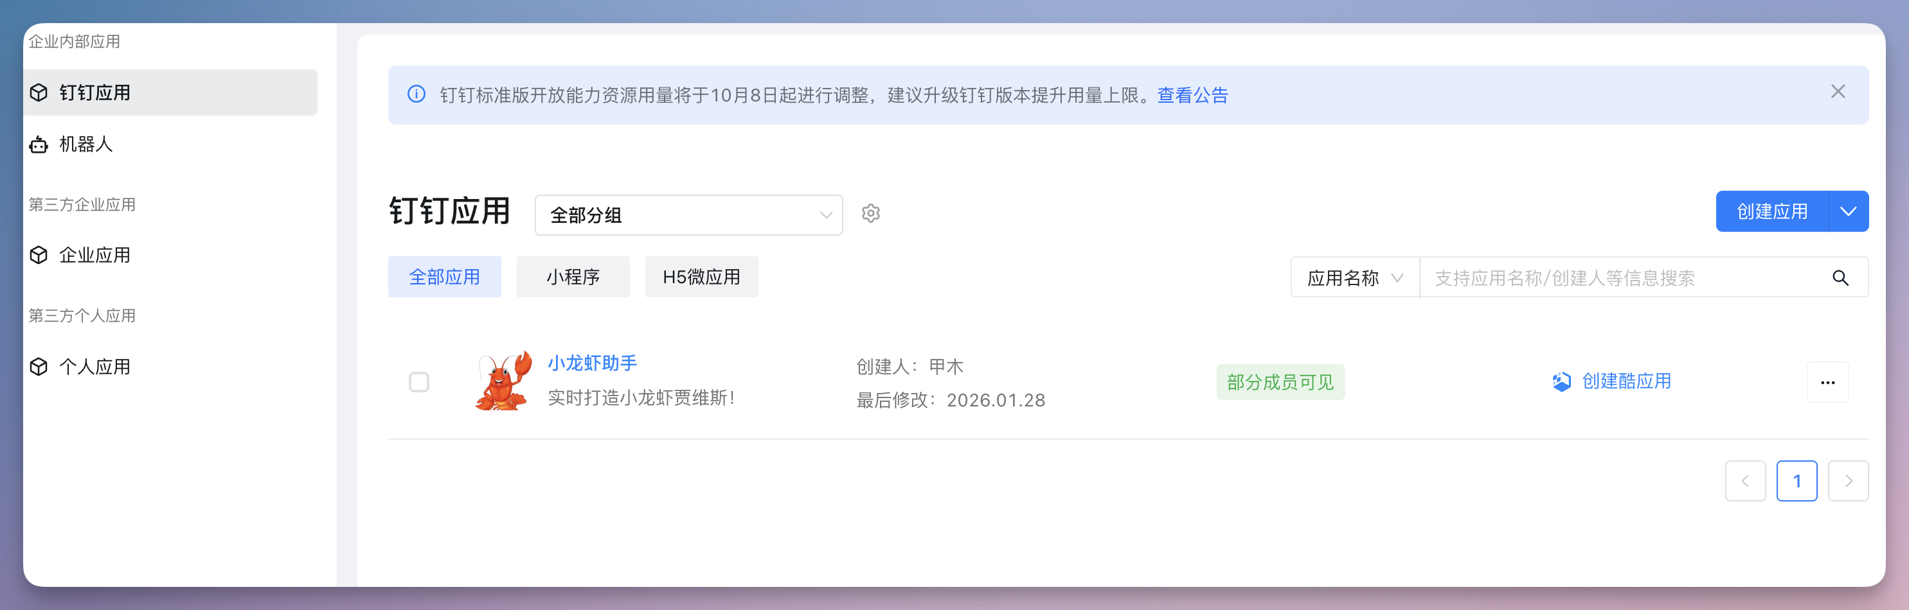Click the 第三方个人应用 section label
Image resolution: width=1909 pixels, height=610 pixels.
click(x=82, y=315)
